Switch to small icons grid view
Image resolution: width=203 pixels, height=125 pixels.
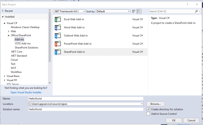coord(134,11)
